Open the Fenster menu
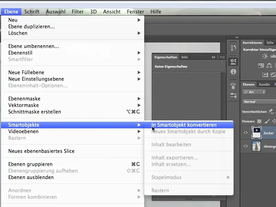This screenshot has height=207, width=276. [135, 12]
